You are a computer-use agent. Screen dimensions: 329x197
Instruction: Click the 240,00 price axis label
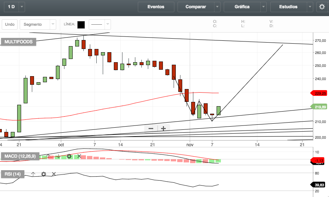pos(320,79)
